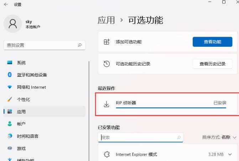Click the 查看功能 button
Viewport: 239px width, 161px height.
click(x=212, y=42)
